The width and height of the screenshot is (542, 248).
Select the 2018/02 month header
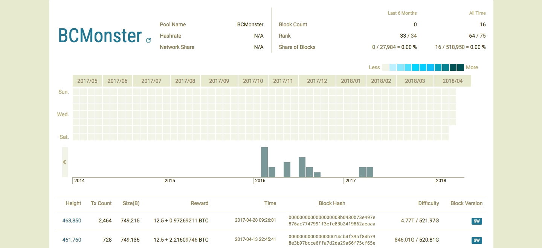coord(381,81)
